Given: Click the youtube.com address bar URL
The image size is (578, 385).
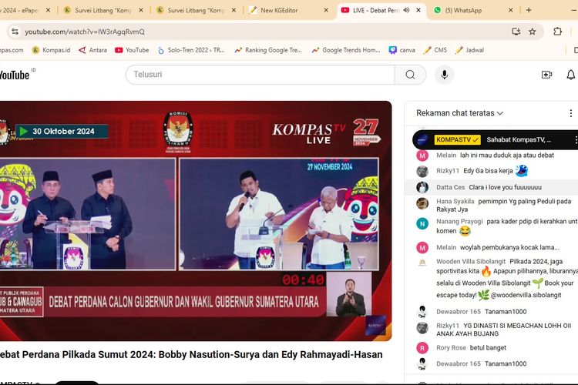Looking at the screenshot, I should [85, 32].
